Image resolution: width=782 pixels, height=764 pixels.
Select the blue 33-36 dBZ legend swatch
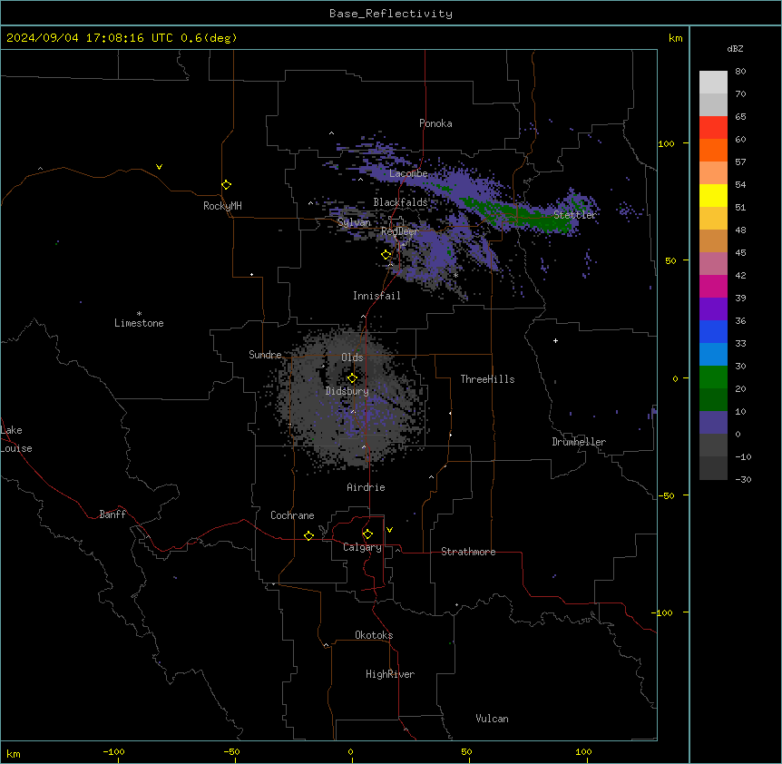tap(713, 331)
